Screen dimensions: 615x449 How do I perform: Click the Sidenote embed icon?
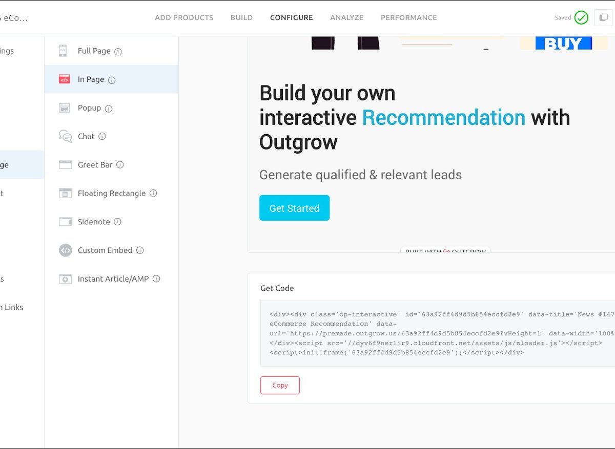[65, 222]
